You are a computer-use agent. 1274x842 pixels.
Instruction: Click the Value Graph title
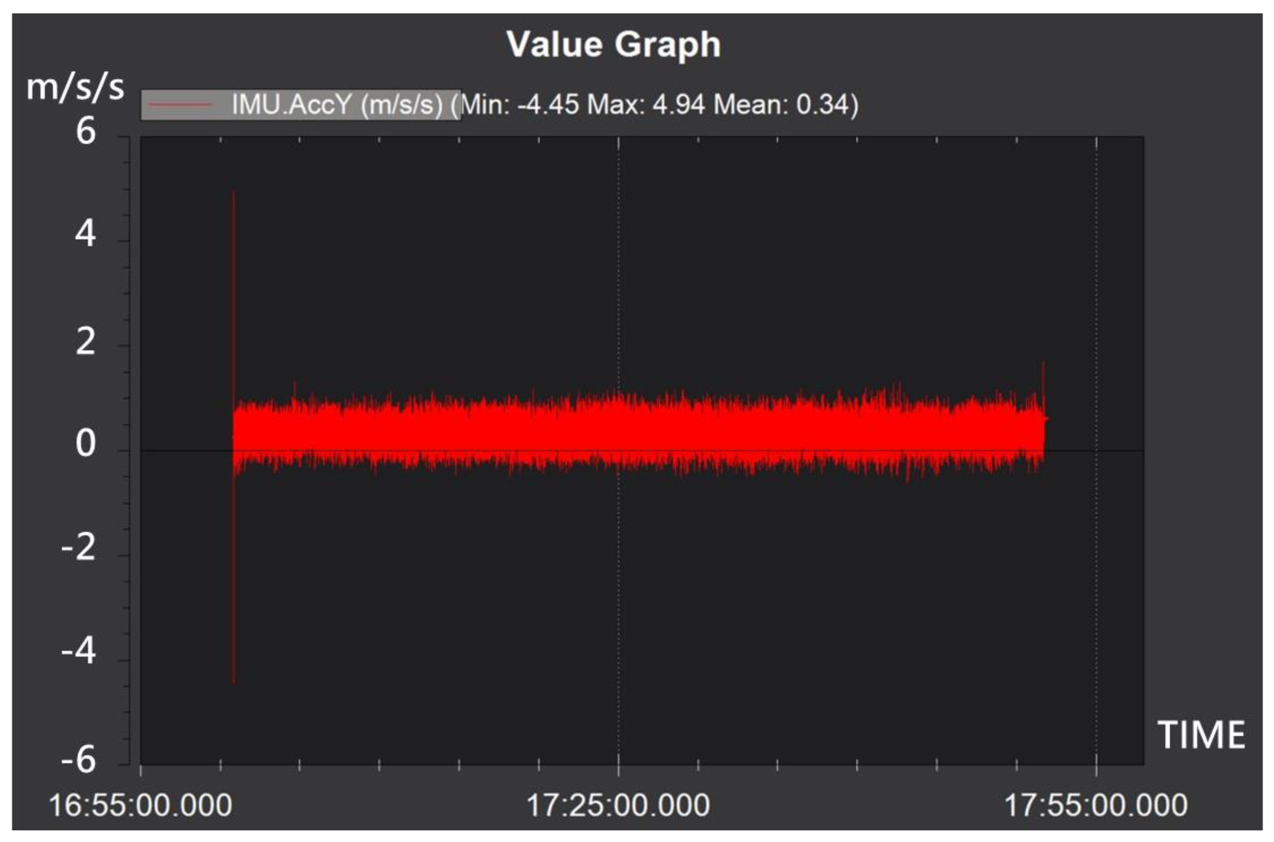pyautogui.click(x=614, y=44)
